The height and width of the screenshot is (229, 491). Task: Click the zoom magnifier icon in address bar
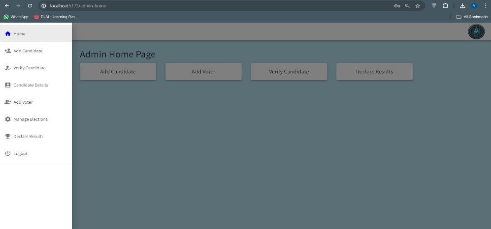tap(407, 5)
